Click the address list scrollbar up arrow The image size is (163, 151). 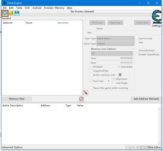click(159, 109)
